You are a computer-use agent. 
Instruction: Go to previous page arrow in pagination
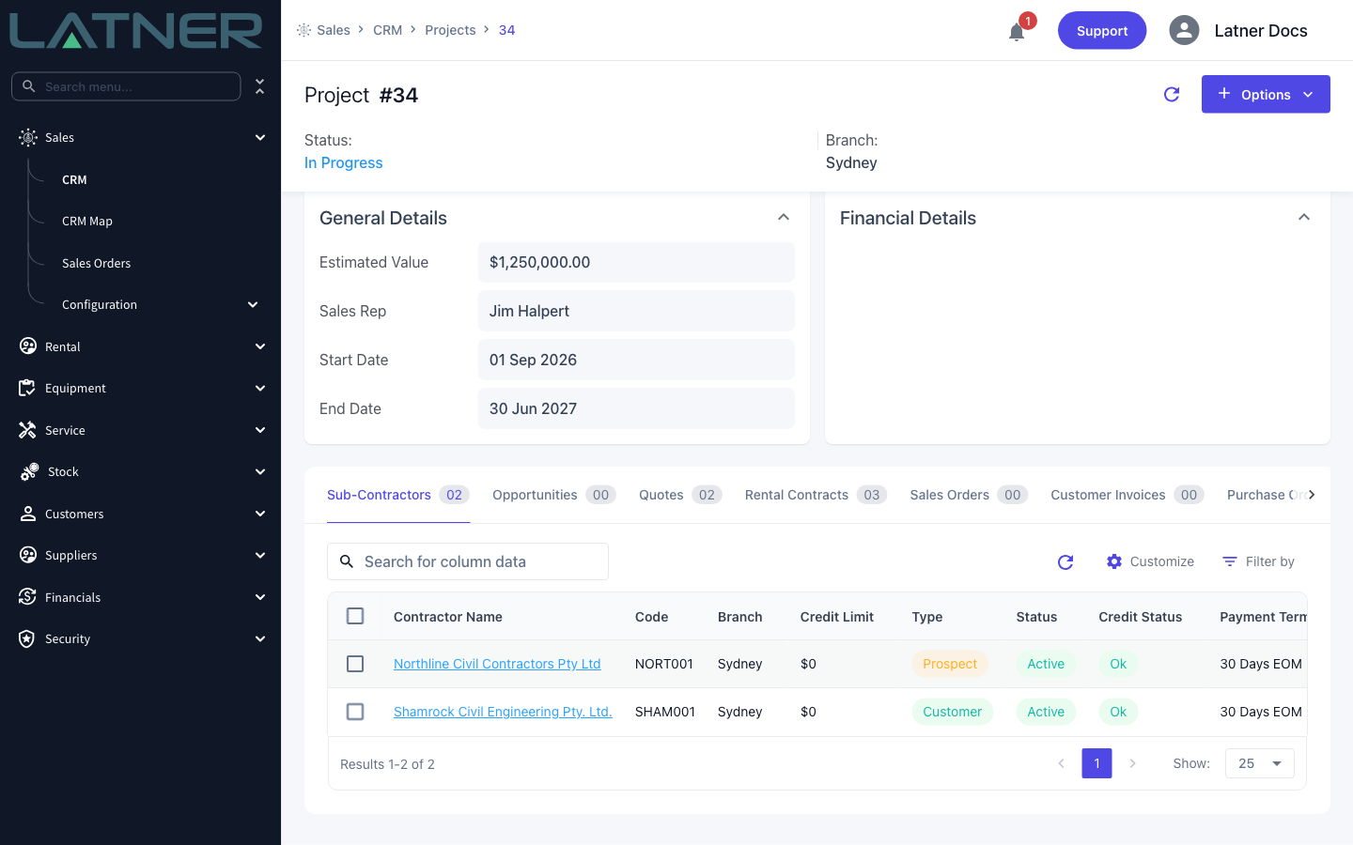1062,763
